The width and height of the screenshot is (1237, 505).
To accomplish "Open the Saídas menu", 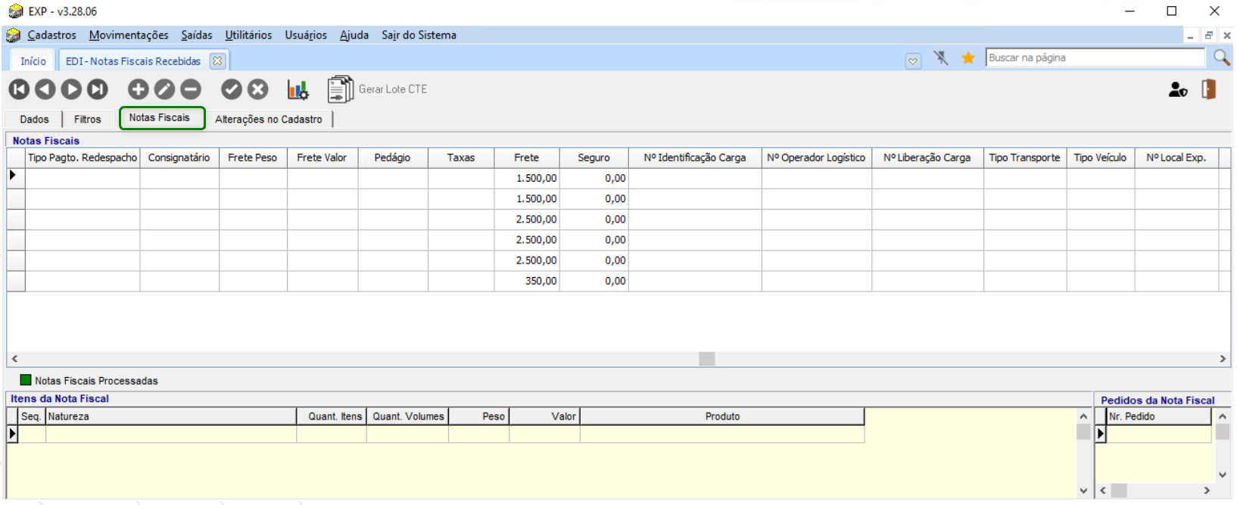I will 197,35.
